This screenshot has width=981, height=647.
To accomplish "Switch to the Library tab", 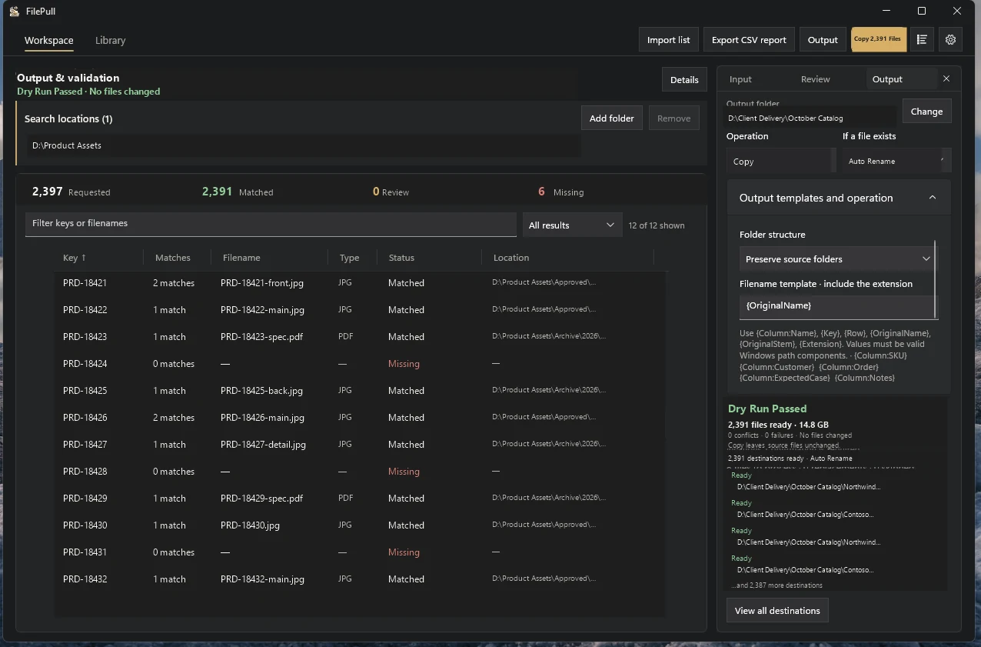I will [x=110, y=40].
